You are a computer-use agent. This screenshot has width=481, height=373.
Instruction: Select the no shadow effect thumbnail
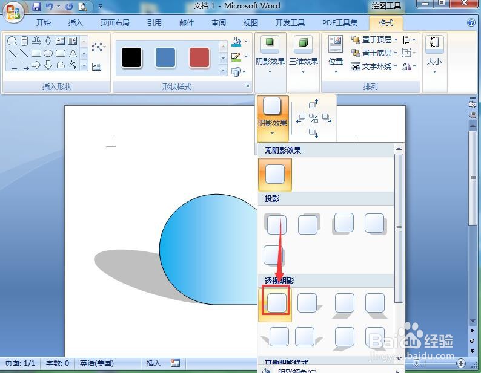[275, 175]
